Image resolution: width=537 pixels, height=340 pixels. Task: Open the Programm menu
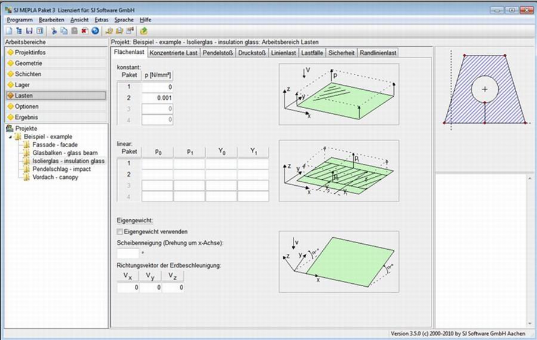click(x=20, y=20)
